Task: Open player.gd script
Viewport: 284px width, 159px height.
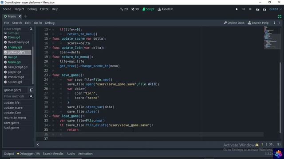Action: [x=14, y=72]
